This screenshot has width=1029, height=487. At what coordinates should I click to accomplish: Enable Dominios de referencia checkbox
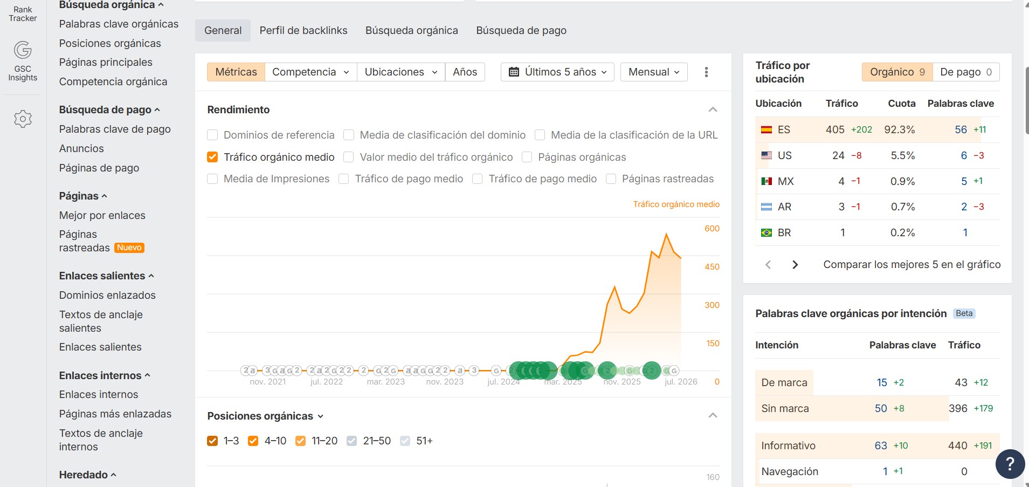pos(212,135)
